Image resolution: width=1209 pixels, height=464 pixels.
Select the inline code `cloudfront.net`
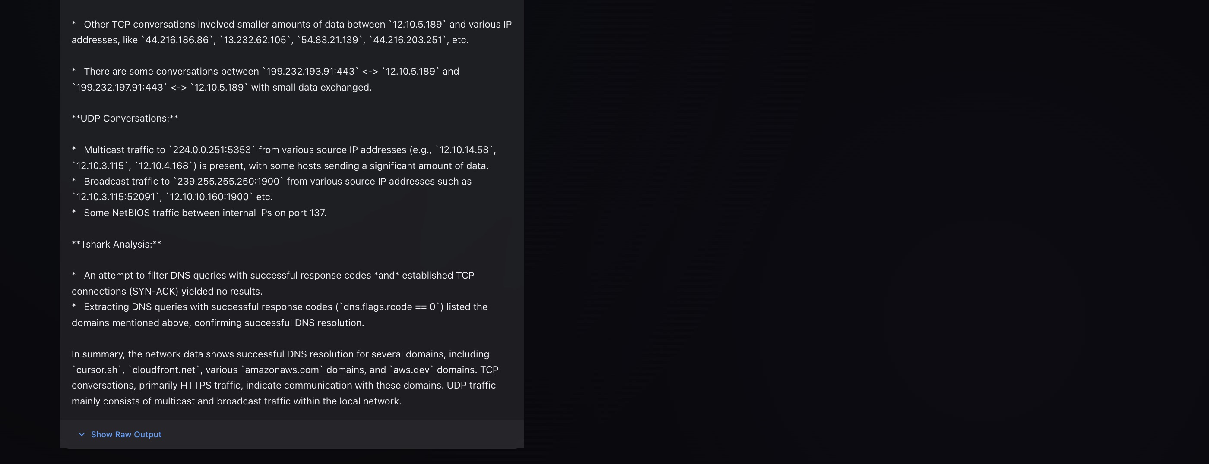point(165,370)
